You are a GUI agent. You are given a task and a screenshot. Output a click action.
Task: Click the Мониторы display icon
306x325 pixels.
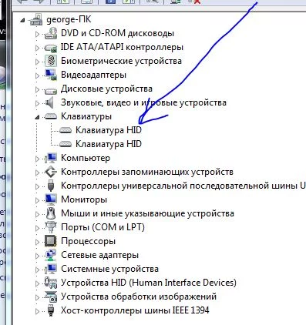pyautogui.click(x=51, y=199)
